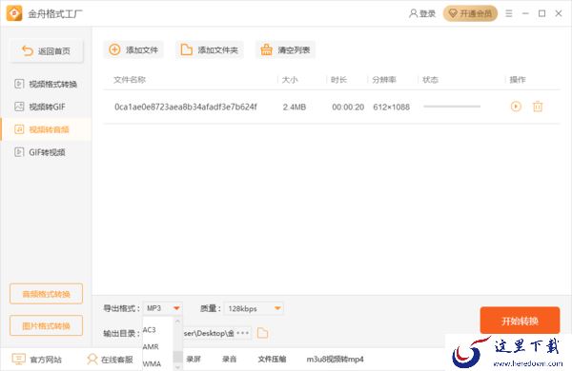Screen dimensions: 572x371
Task: Choose WMA from format list
Action: point(152,364)
